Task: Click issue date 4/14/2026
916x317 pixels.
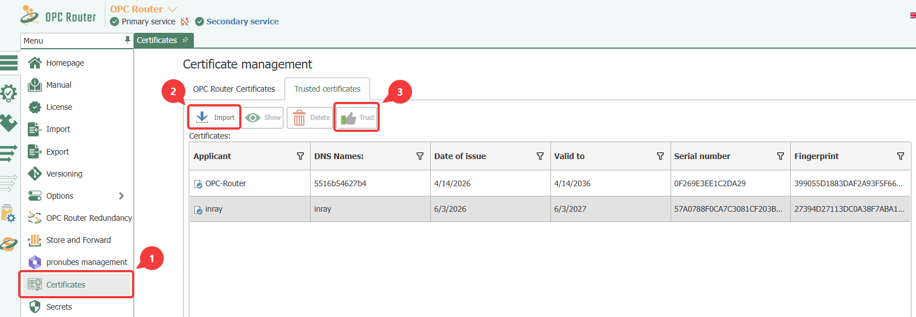Action: (452, 183)
